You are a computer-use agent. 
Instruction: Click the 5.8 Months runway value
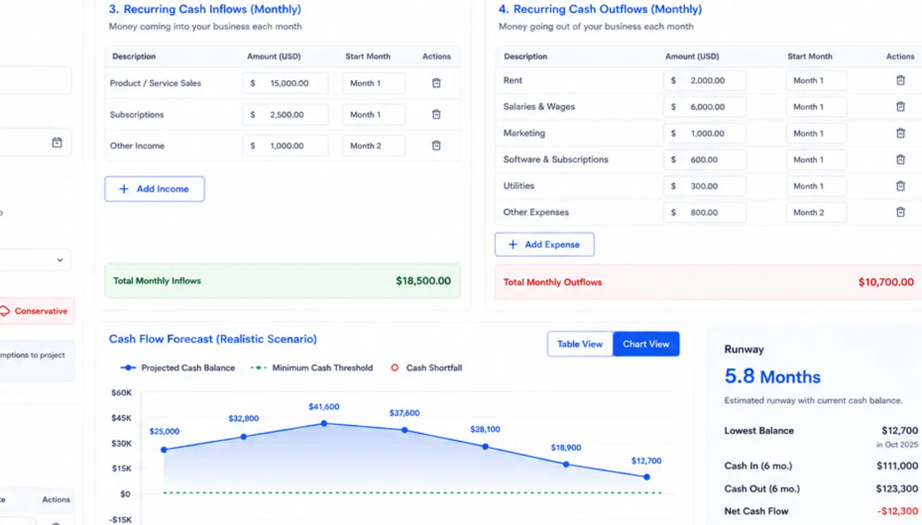tap(773, 377)
